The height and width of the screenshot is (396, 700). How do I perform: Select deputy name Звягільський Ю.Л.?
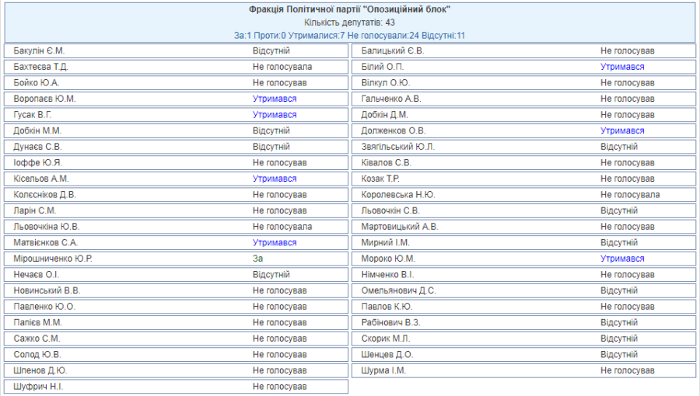coord(398,147)
